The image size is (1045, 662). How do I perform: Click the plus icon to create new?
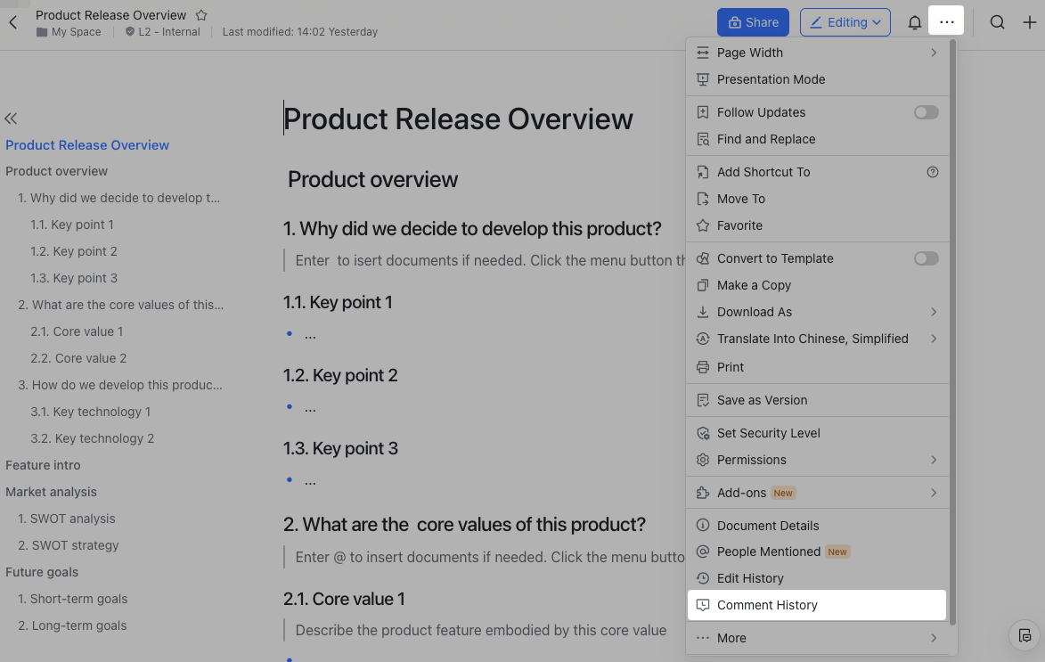[1029, 22]
